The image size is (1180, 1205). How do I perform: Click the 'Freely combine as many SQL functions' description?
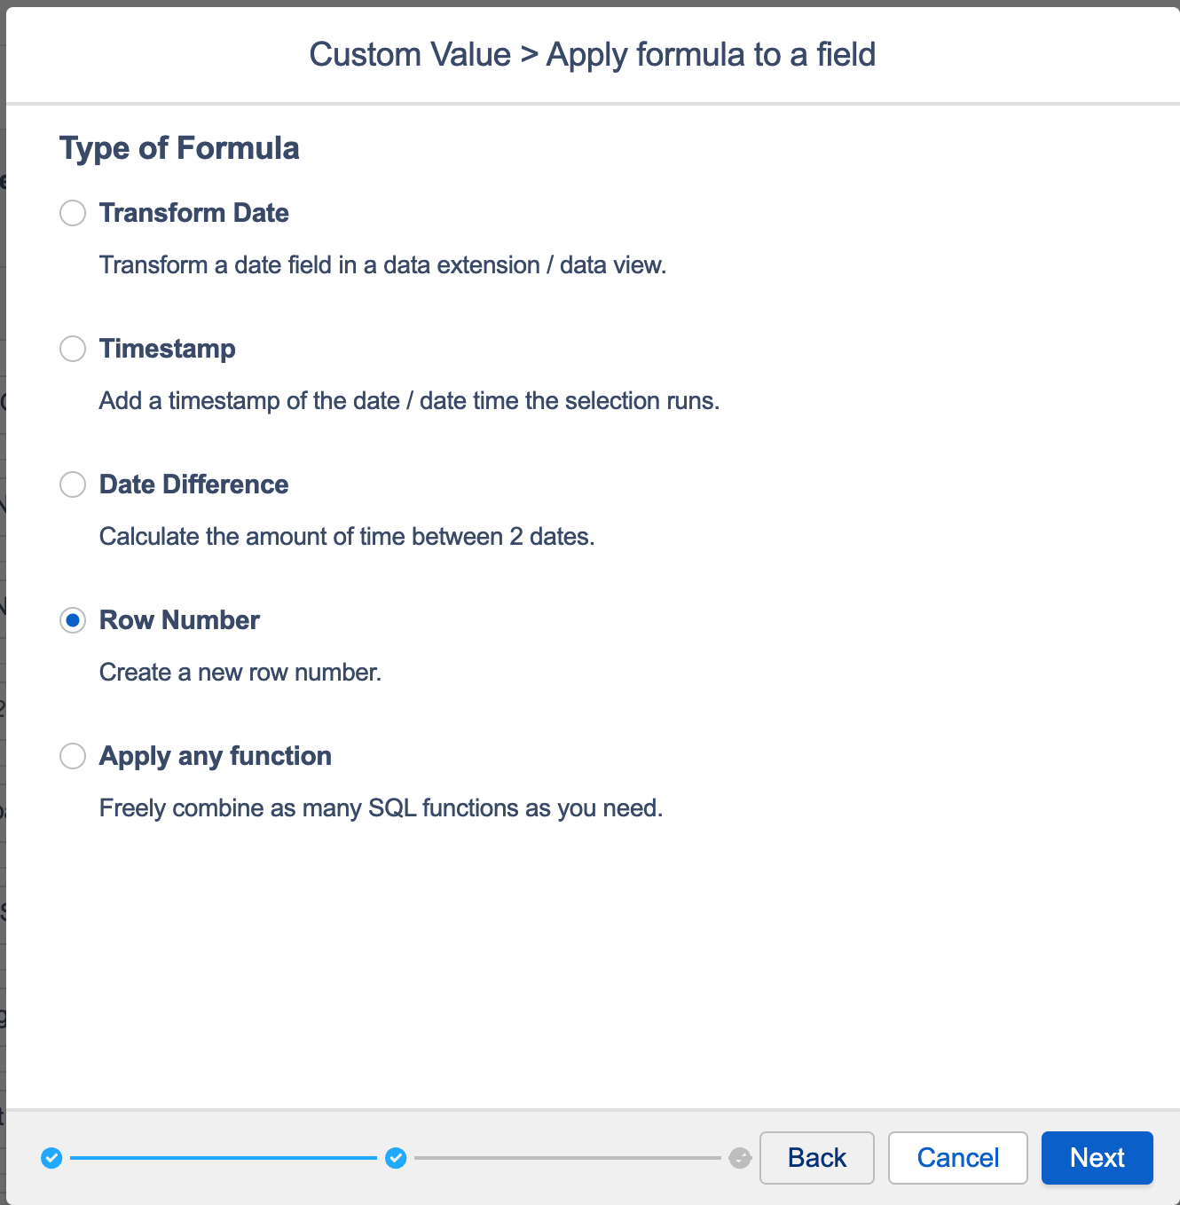(382, 808)
